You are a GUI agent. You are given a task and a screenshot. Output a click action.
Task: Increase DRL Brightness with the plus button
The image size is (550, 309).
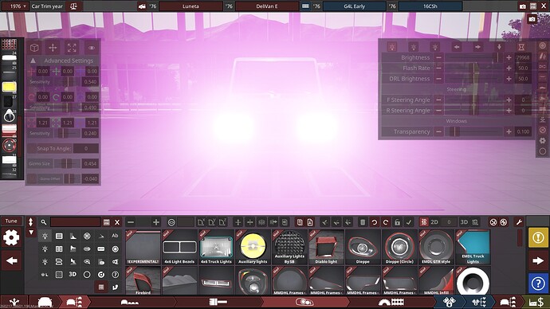(x=509, y=79)
